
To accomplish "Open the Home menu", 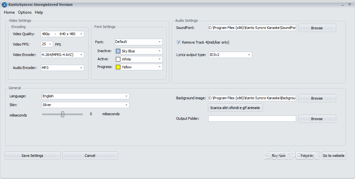I will 9,12.
